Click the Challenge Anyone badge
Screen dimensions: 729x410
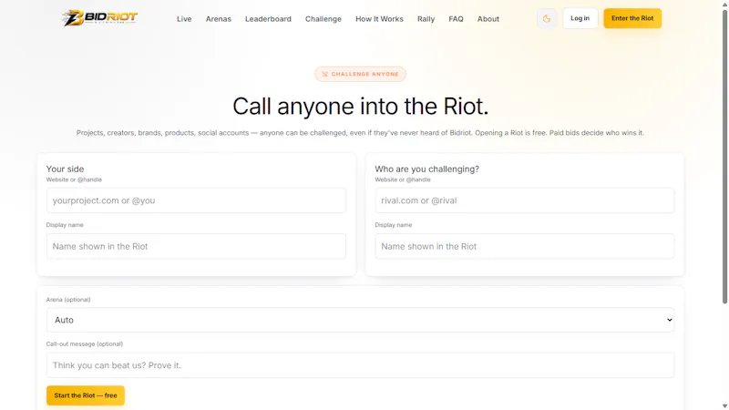pyautogui.click(x=360, y=74)
